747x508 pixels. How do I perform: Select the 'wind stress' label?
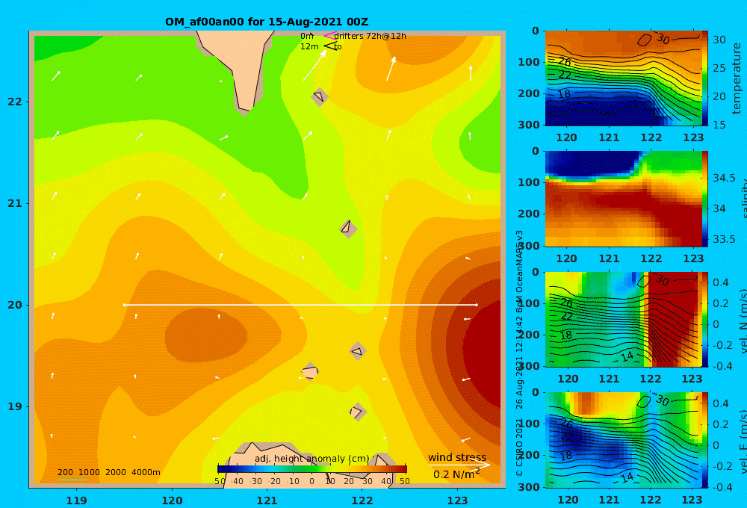click(x=457, y=457)
